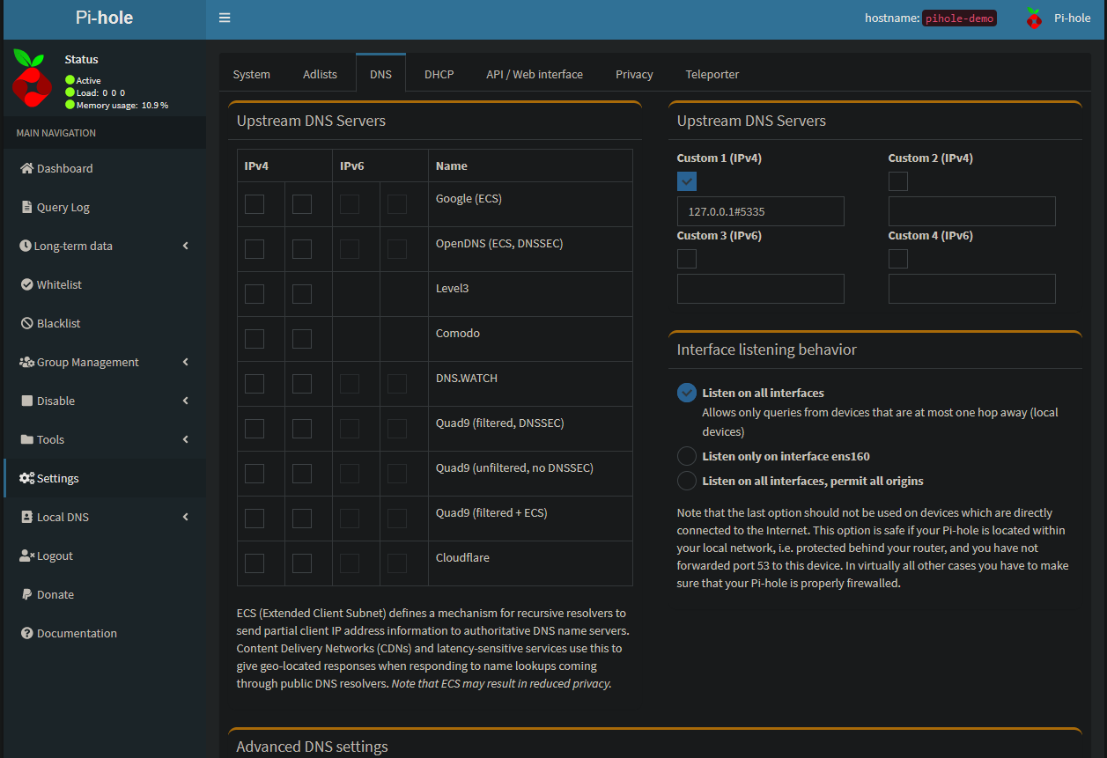This screenshot has height=758, width=1107.
Task: Open the DHCP tab
Action: click(439, 74)
